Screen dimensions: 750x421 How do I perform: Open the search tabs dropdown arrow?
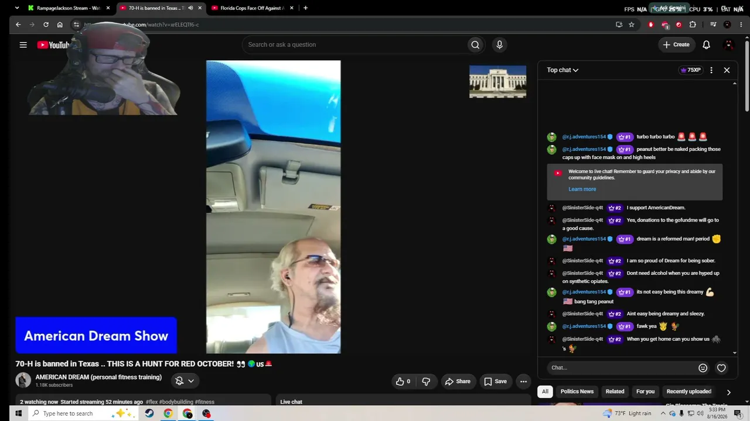click(16, 8)
